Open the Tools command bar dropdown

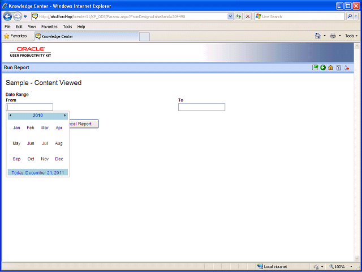(351, 36)
